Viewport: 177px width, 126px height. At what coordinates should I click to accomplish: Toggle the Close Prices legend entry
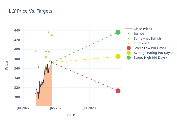143,29
